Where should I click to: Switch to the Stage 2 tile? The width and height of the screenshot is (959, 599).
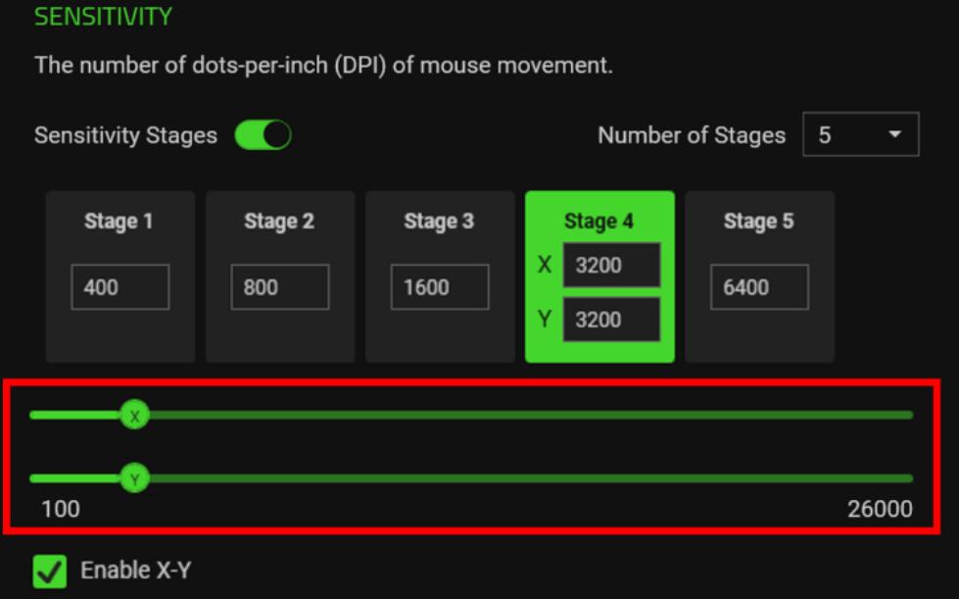(279, 222)
